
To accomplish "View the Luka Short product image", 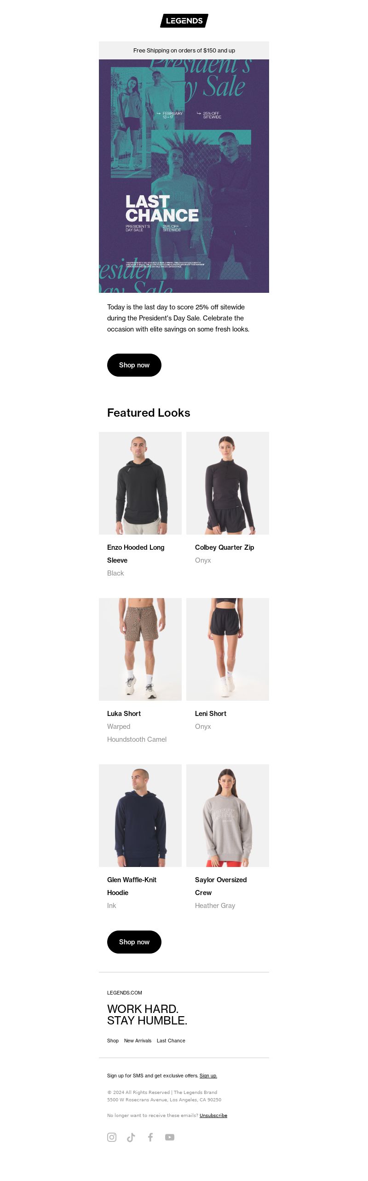I will [140, 649].
